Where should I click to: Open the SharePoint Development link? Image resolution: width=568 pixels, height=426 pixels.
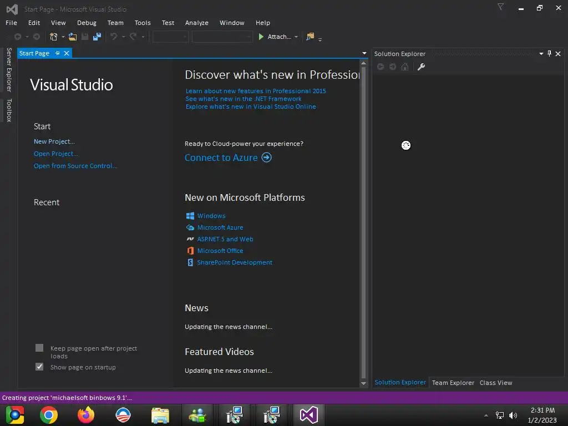pos(235,262)
